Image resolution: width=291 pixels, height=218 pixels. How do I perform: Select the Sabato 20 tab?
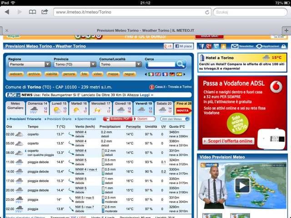164,108
